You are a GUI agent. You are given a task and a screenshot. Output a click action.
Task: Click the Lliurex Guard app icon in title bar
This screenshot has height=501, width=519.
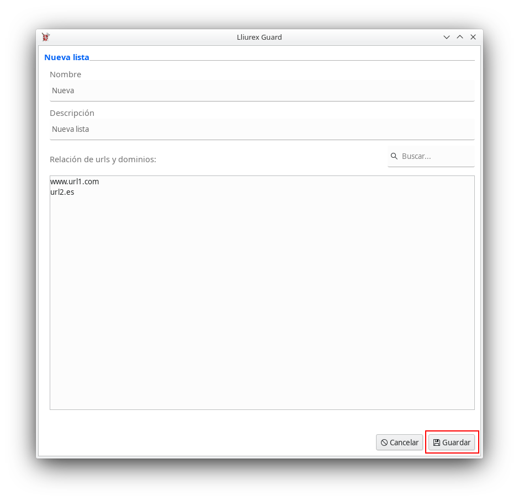[46, 37]
